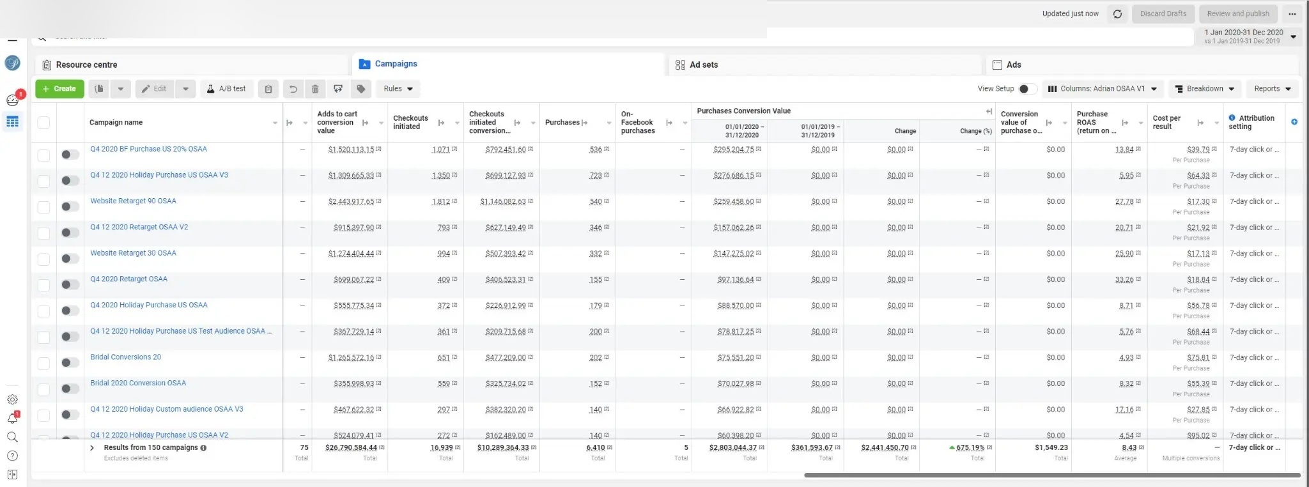
Task: Click the refresh data icon
Action: click(x=1117, y=14)
